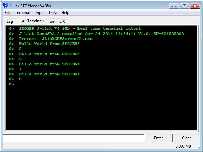
Task: Click the Hello World line above number 8
Action: click(49, 74)
